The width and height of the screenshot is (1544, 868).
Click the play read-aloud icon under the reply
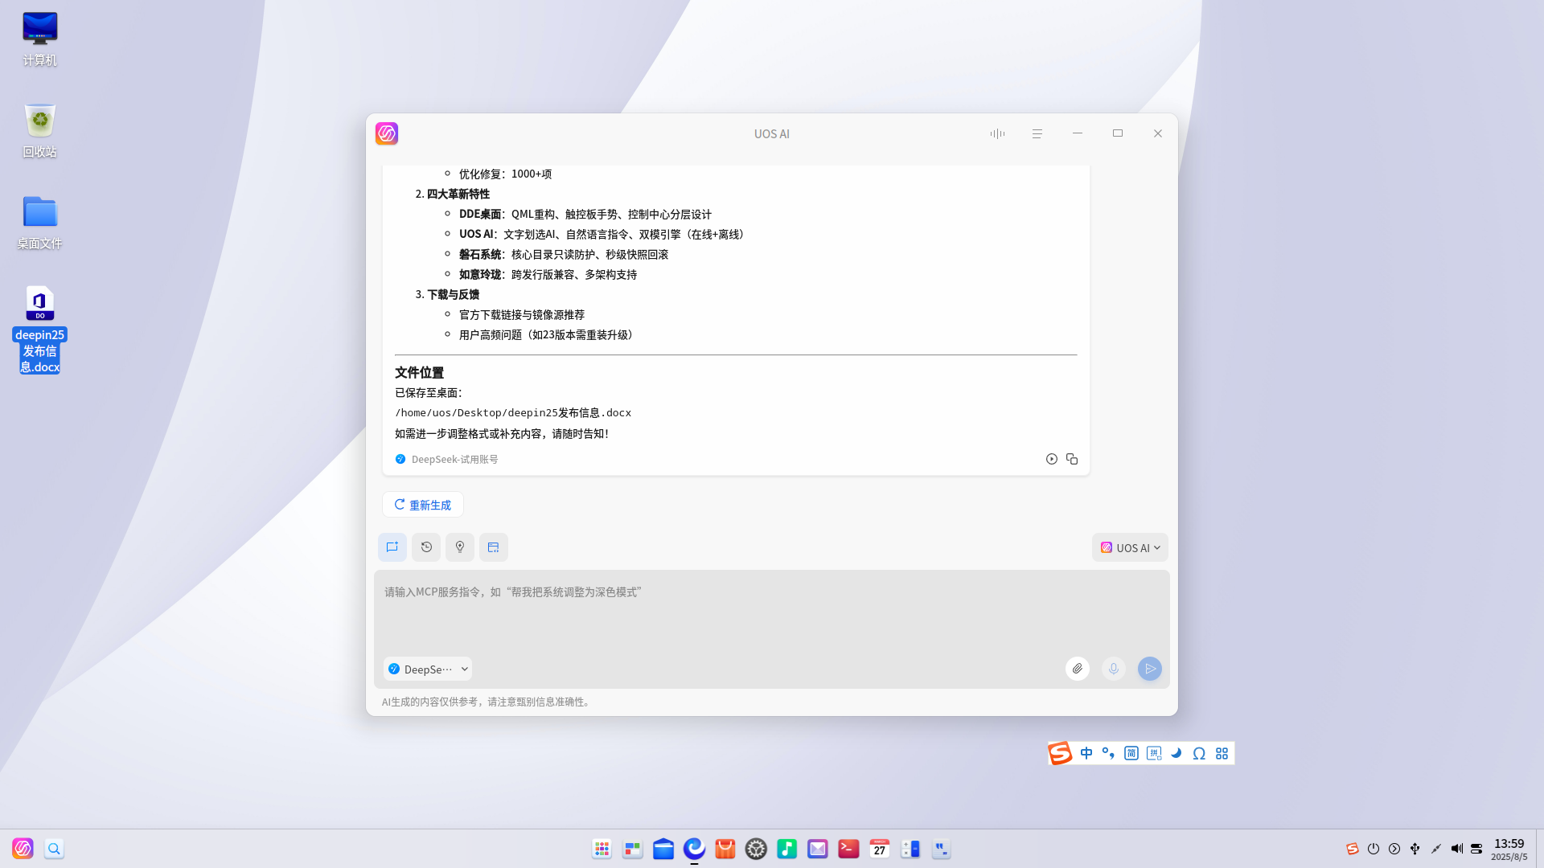1052,459
